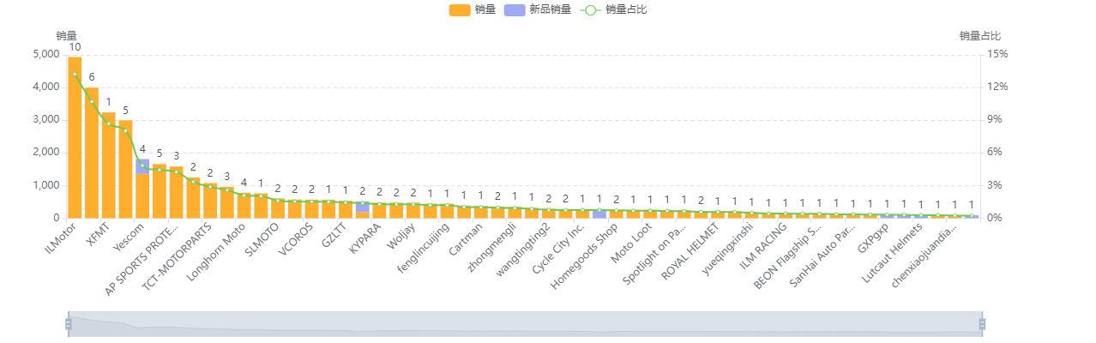
Task: Click the data zoom slider's shaded range area
Action: [x=525, y=324]
